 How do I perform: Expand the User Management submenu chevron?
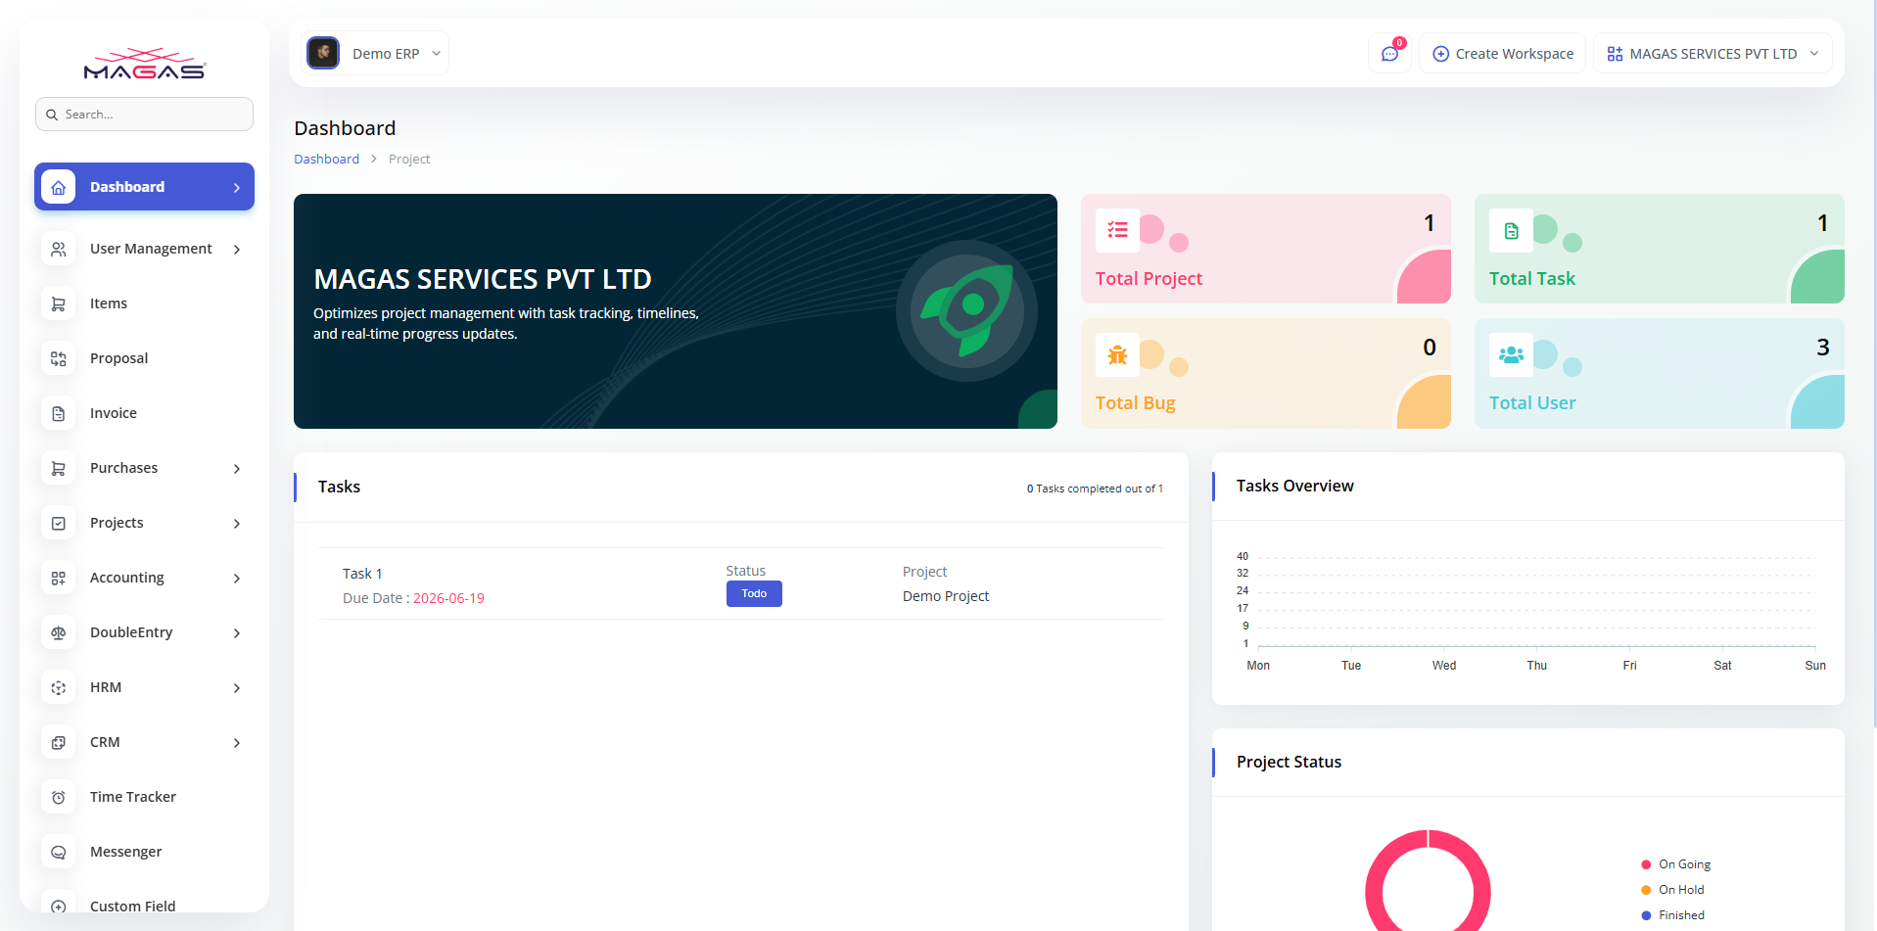click(x=237, y=250)
